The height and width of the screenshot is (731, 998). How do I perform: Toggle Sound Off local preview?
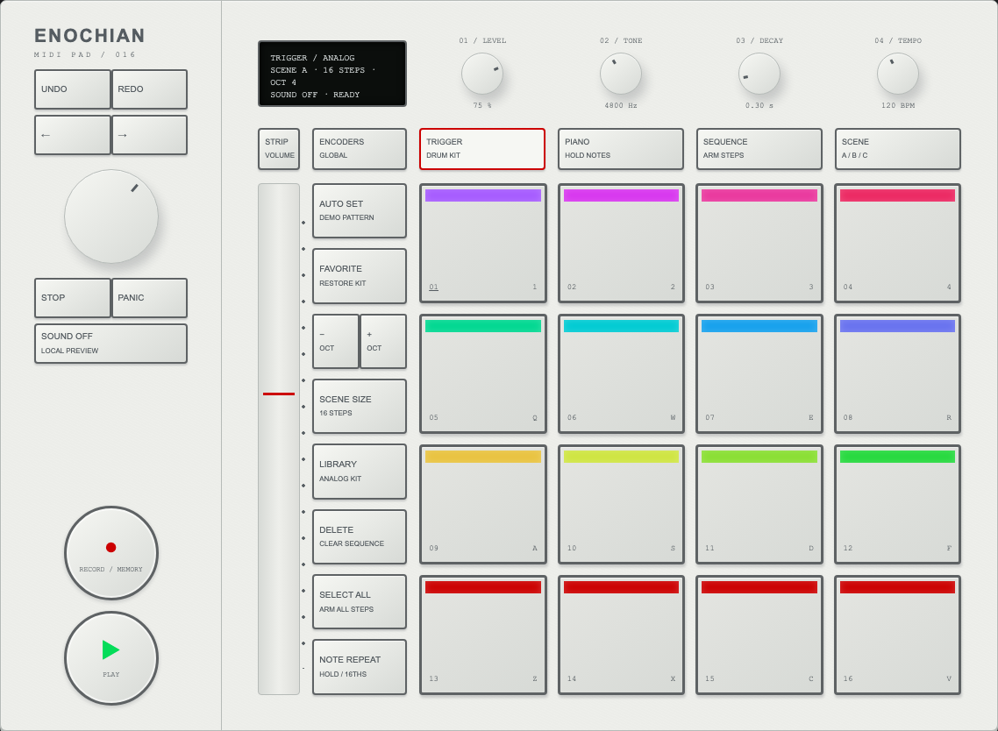110,344
